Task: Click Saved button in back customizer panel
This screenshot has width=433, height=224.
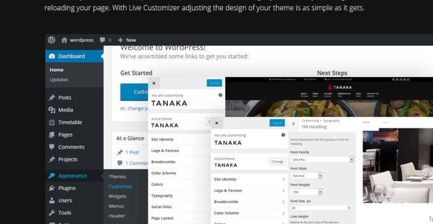Action: (214, 83)
